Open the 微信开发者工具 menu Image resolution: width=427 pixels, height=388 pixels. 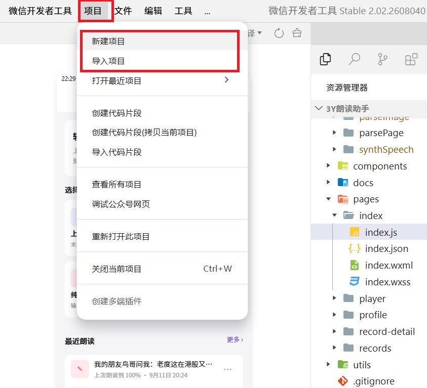tap(40, 11)
